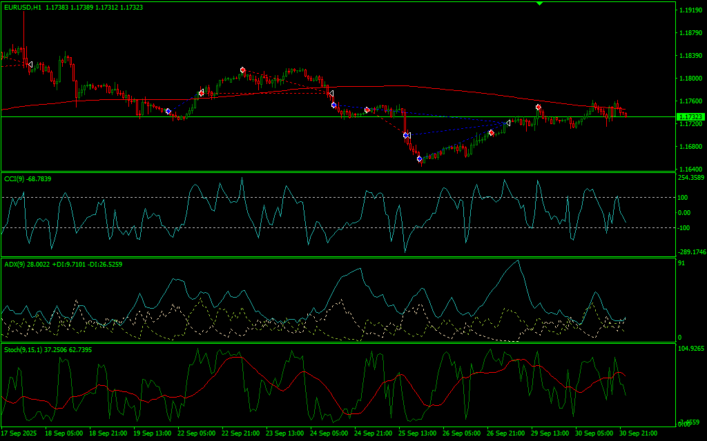The height and width of the screenshot is (441, 707).
Task: Click the lowest blue buy arrow near 1.1640
Action: 419,159
